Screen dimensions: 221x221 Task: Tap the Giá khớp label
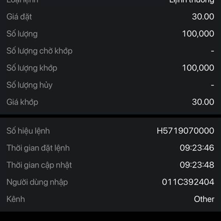click(22, 102)
